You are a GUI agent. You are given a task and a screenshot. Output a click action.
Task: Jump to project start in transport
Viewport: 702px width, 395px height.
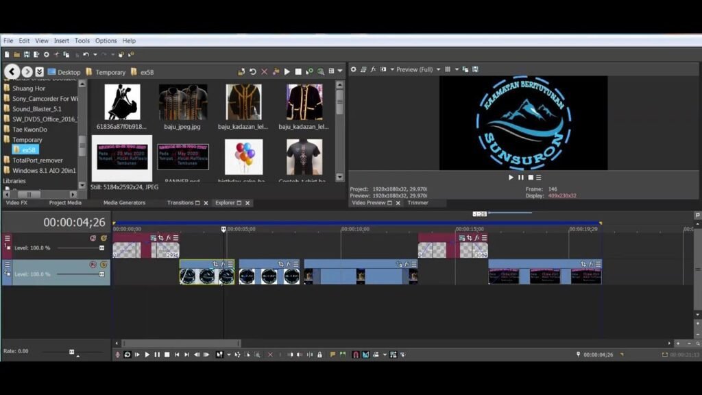pos(177,355)
